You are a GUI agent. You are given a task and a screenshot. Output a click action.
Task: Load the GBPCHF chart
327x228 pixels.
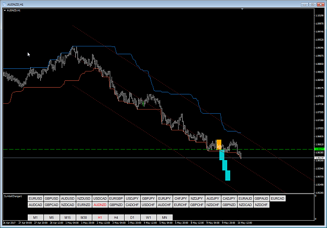(197, 205)
